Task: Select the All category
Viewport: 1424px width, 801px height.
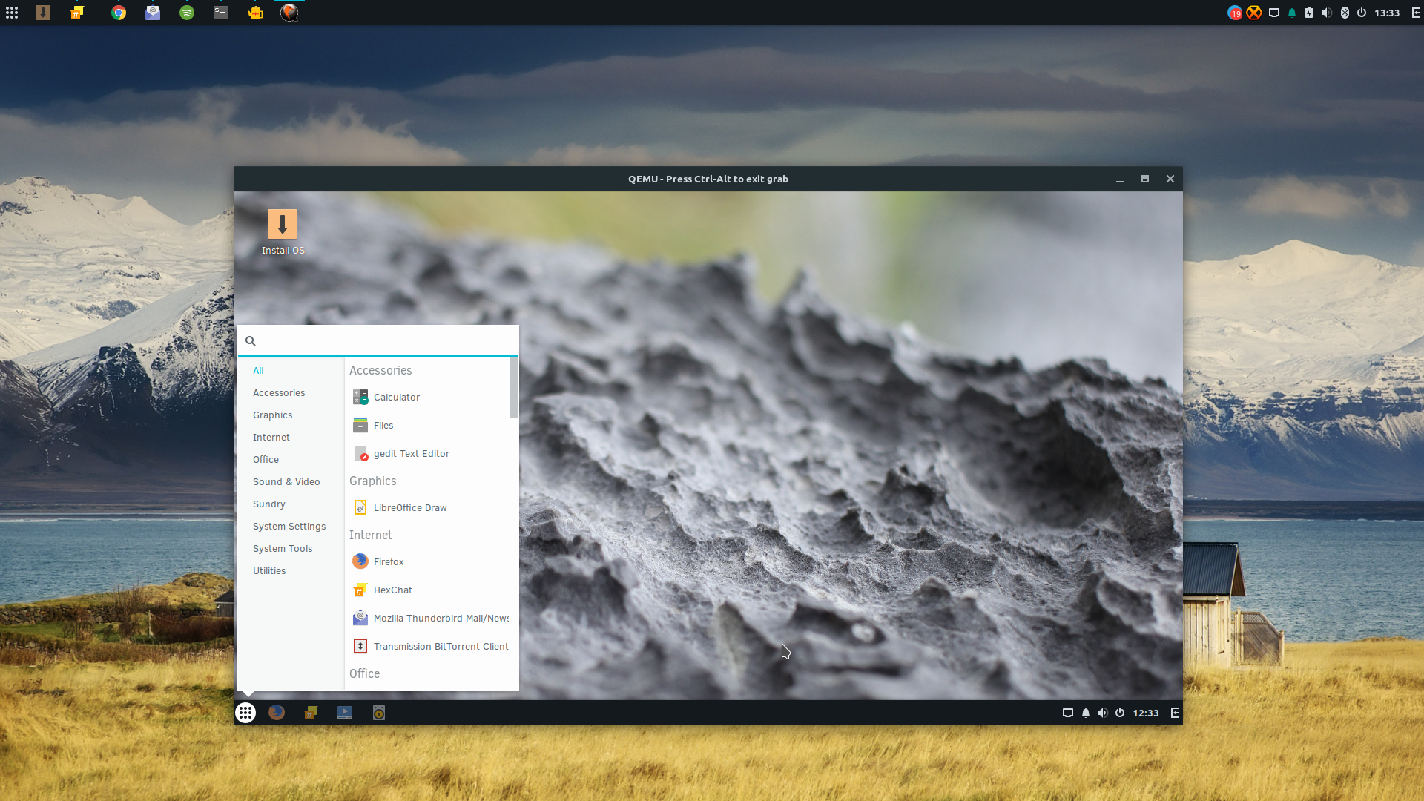Action: pos(258,371)
